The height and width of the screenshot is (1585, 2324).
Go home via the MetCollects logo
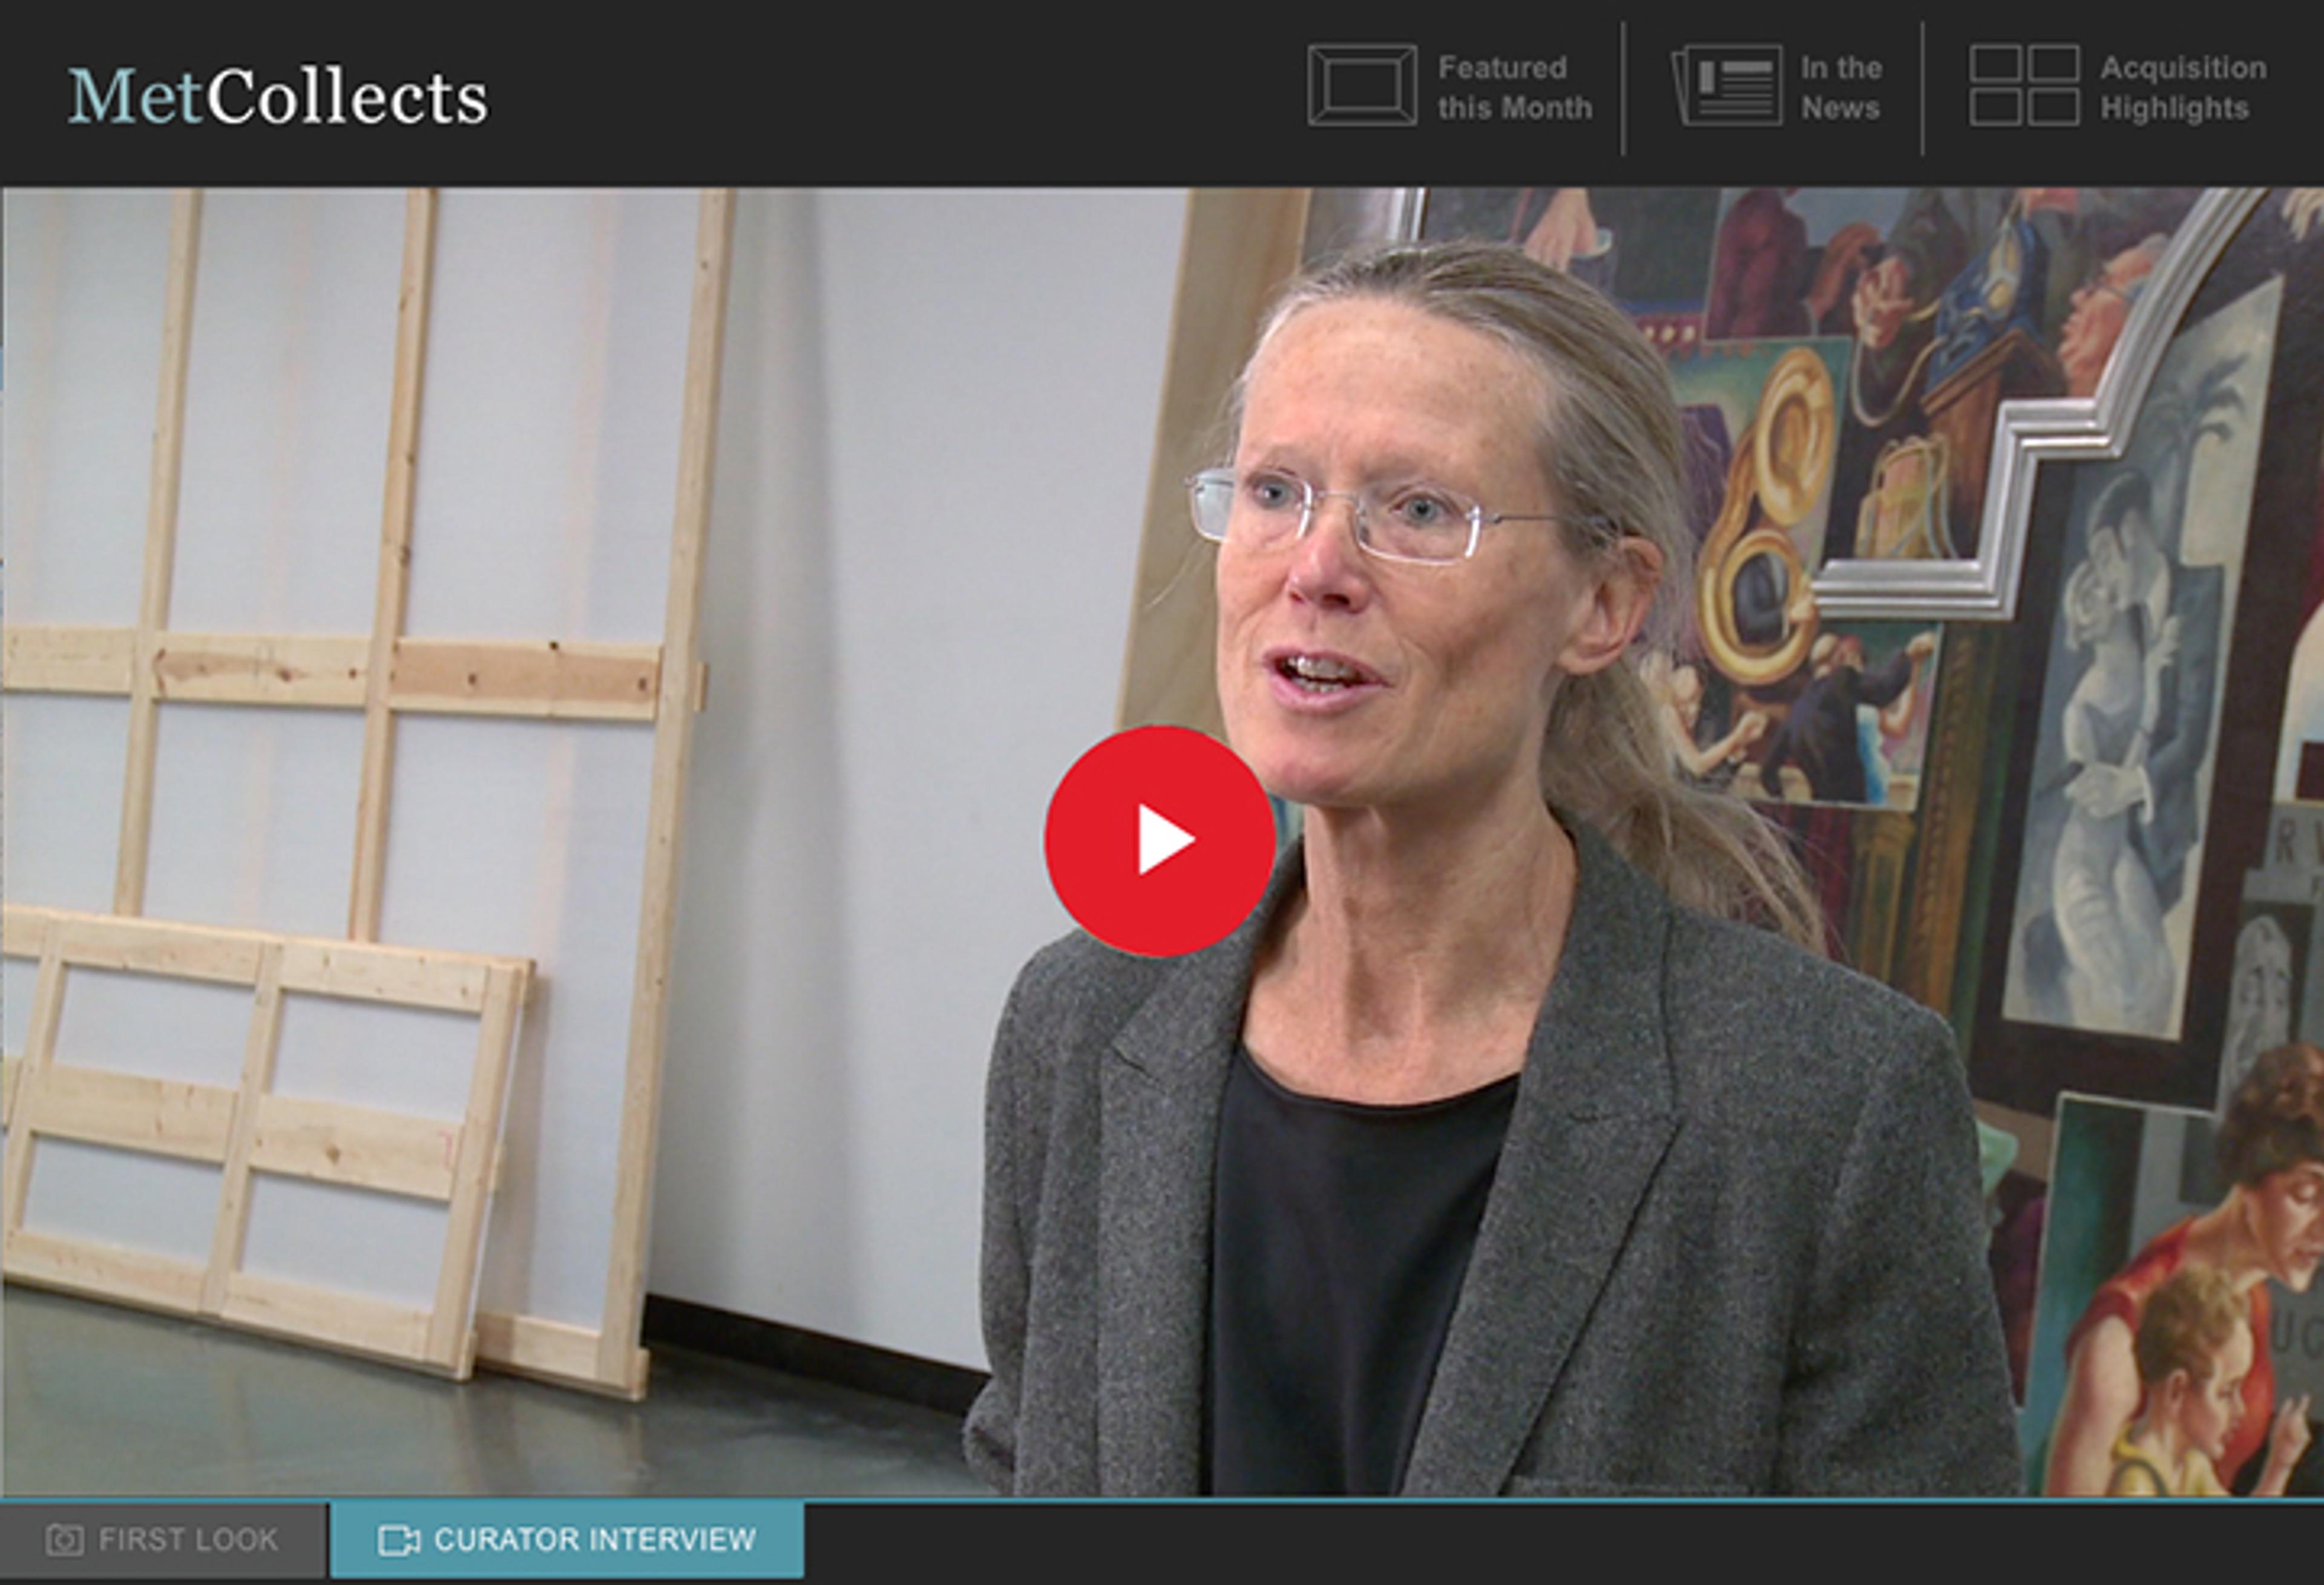coord(278,96)
